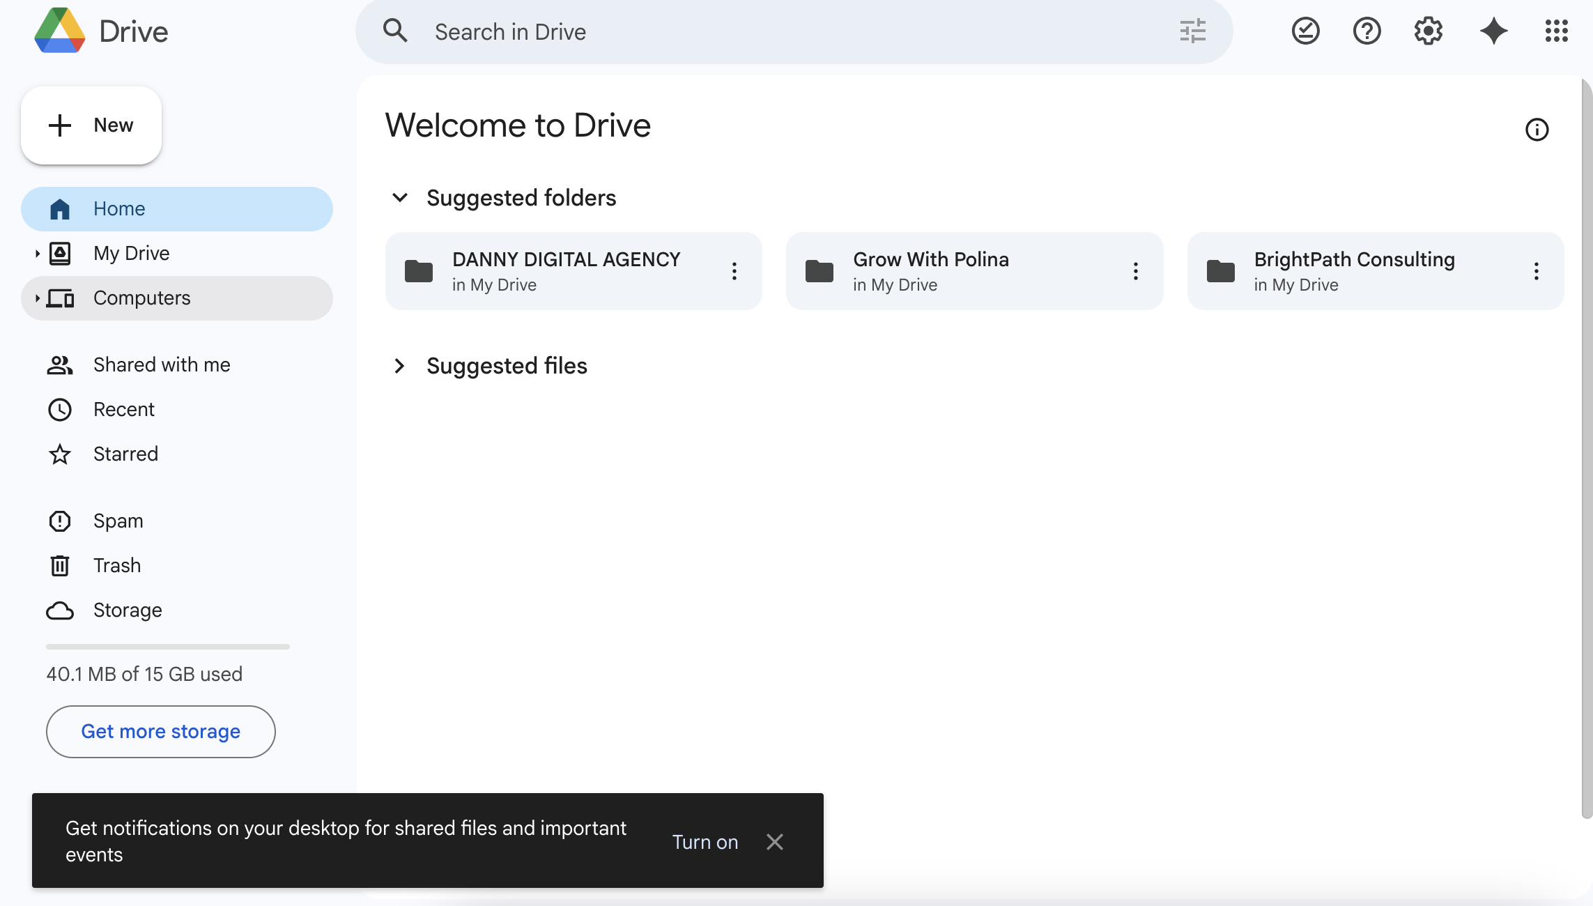Expand the Computers tree arrow
This screenshot has width=1593, height=906.
coord(38,298)
